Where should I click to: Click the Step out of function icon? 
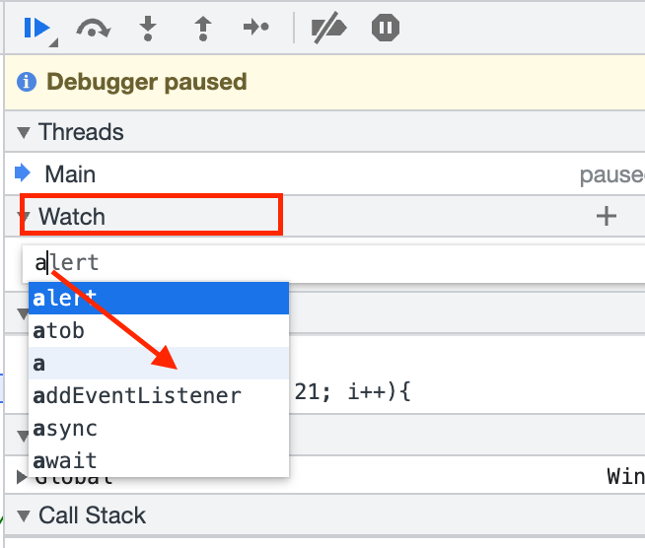[203, 29]
